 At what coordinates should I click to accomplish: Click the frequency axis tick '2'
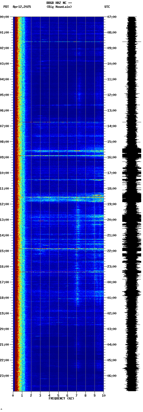point(31,396)
